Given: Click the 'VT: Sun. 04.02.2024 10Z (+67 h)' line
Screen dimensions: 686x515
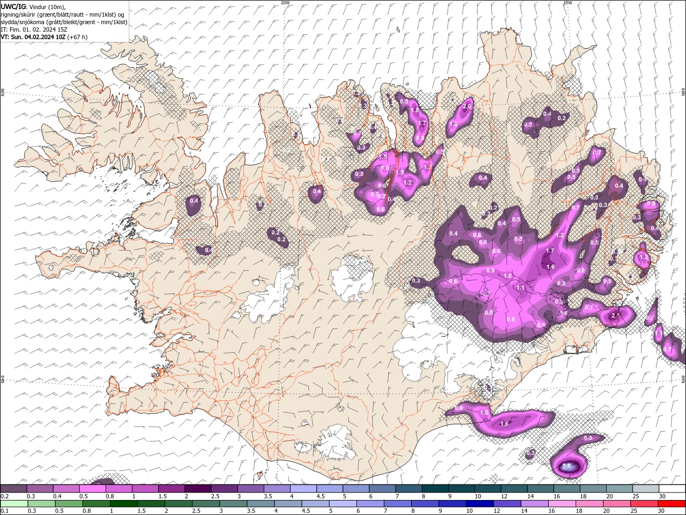Looking at the screenshot, I should click(44, 37).
